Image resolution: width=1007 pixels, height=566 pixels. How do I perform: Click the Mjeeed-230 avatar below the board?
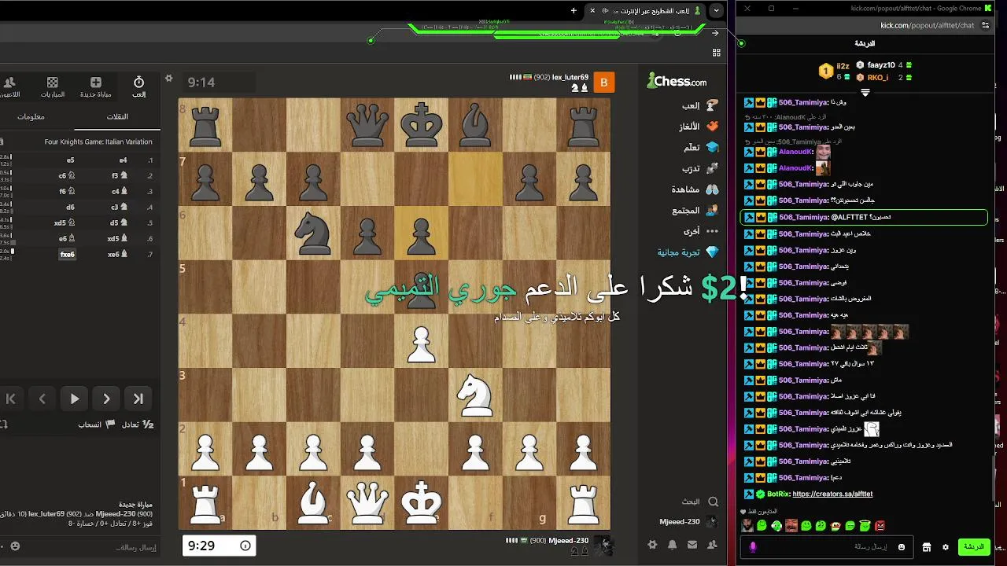click(603, 545)
